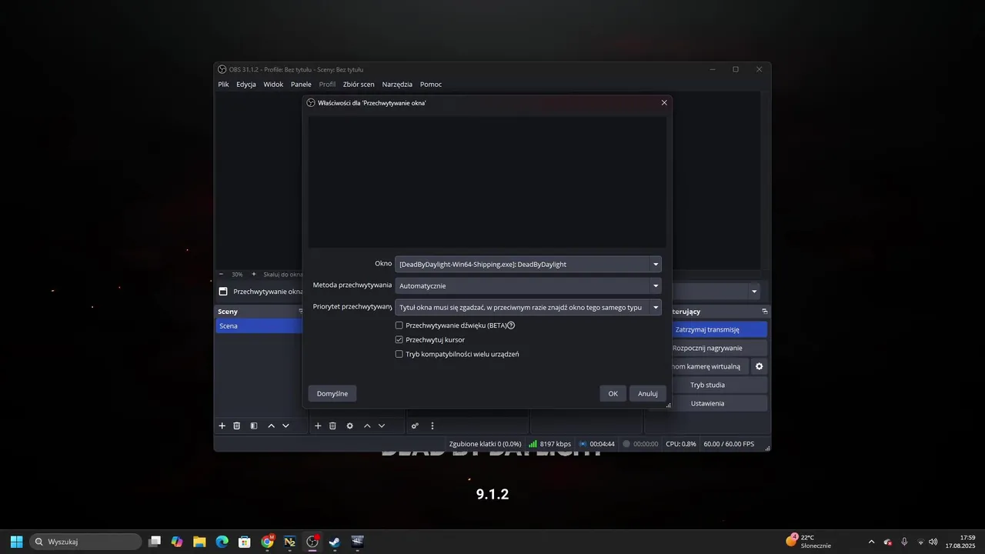Viewport: 985px width, 554px height.
Task: Click Tryb studia button
Action: (x=719, y=385)
